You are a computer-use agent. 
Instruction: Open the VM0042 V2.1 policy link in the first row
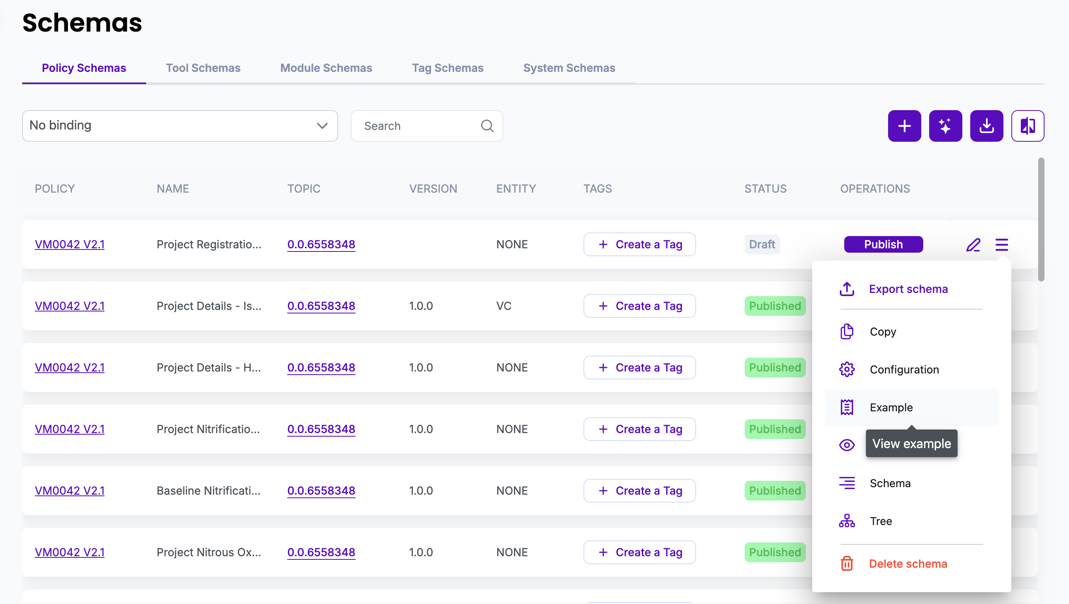pos(69,244)
